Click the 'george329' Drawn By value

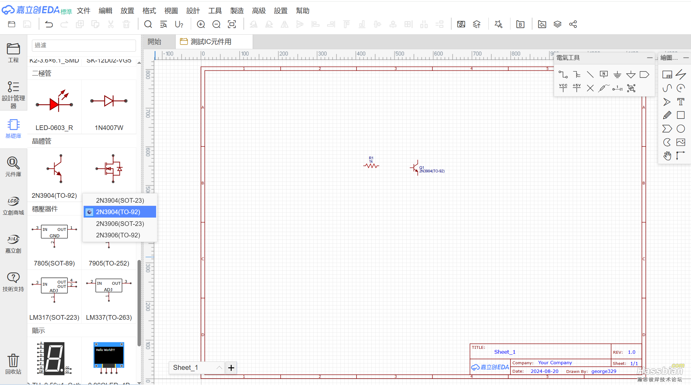(604, 371)
